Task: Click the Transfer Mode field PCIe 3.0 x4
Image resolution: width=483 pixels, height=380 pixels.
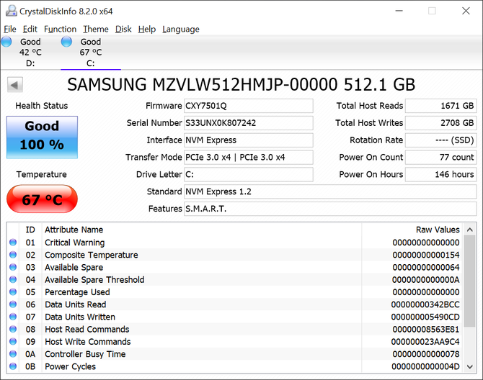Action: 248,158
